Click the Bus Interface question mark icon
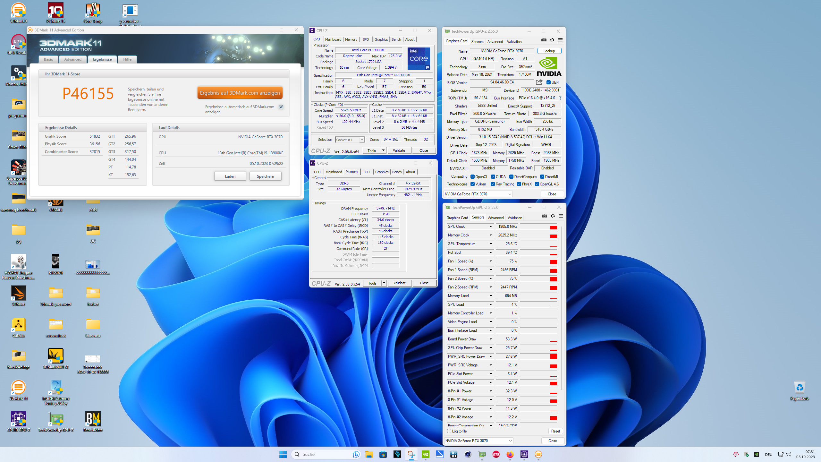This screenshot has height=462, width=821. click(x=560, y=98)
